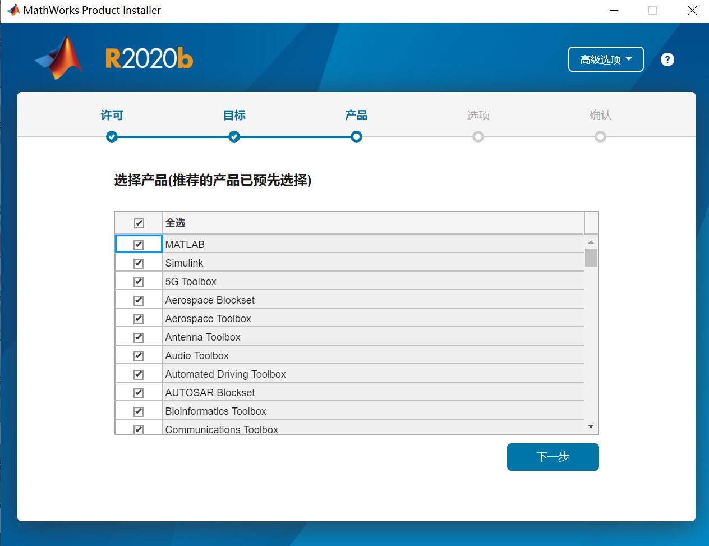Select the 确认 step tab

[600, 115]
